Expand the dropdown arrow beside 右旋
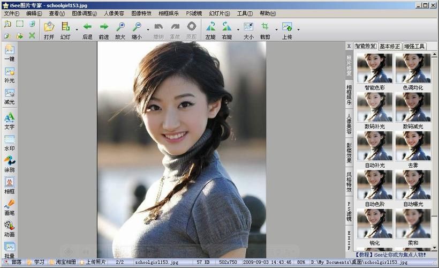 (237, 29)
